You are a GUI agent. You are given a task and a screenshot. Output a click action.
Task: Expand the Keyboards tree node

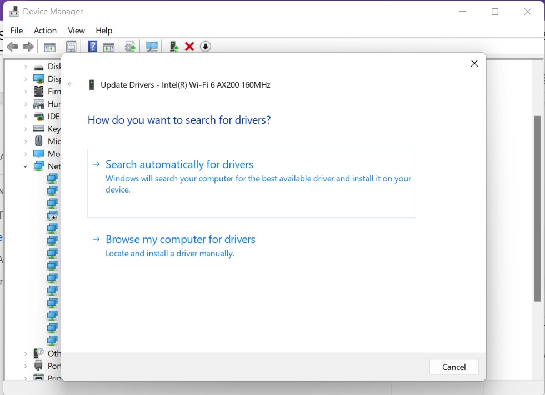click(x=24, y=128)
